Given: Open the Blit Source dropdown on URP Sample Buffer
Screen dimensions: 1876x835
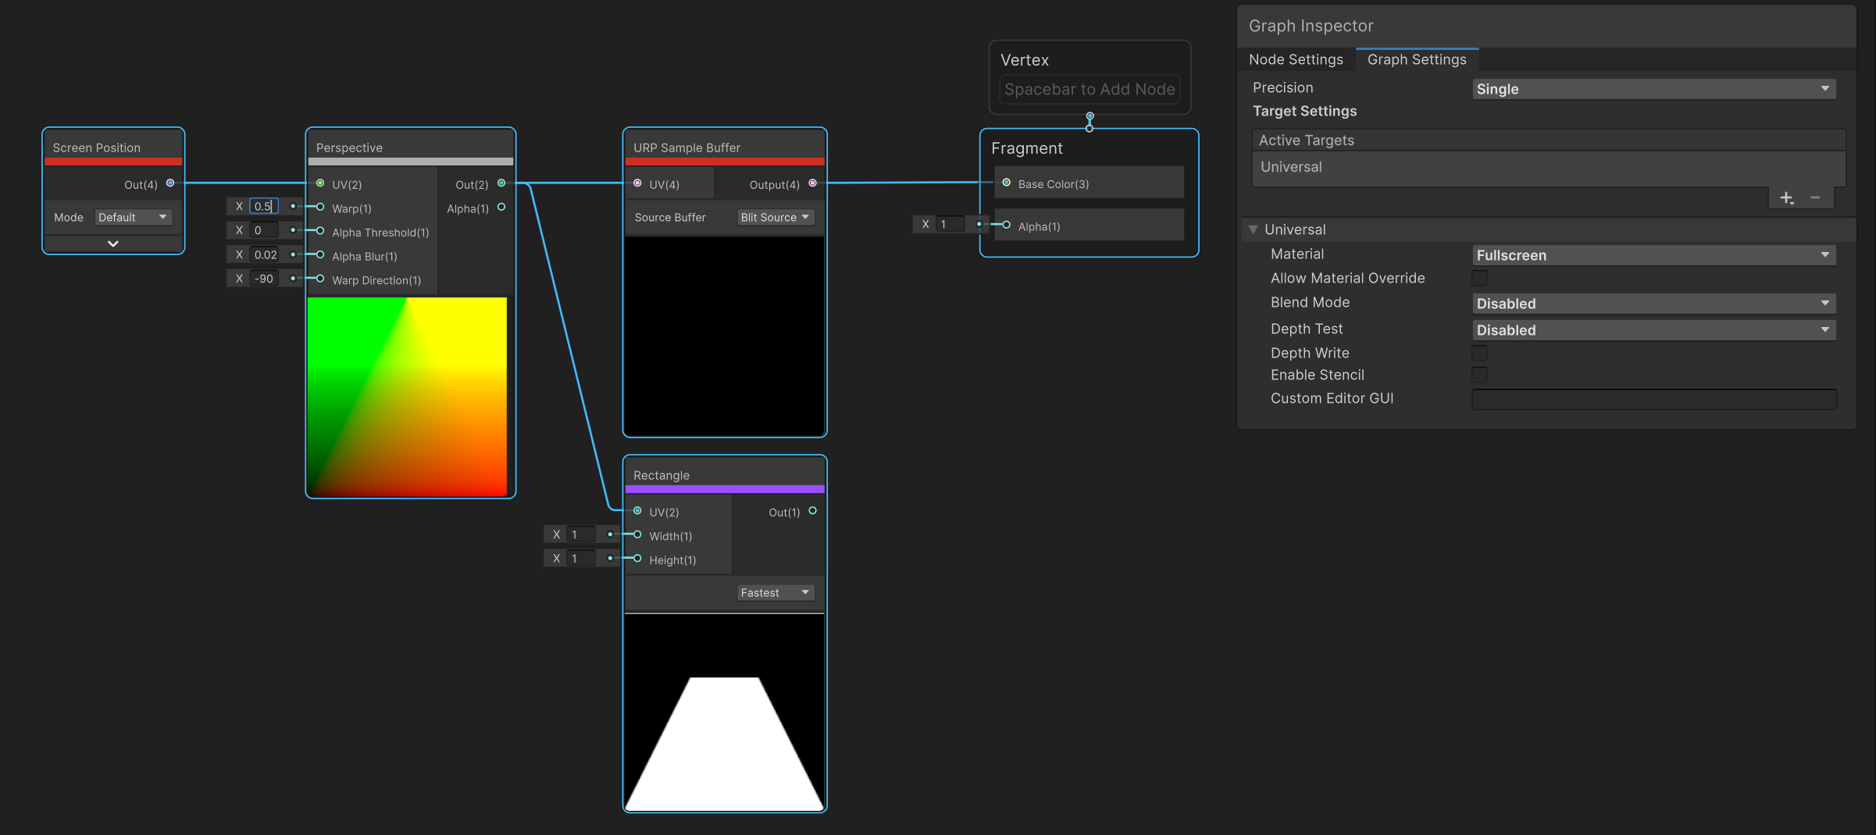Looking at the screenshot, I should 775,217.
